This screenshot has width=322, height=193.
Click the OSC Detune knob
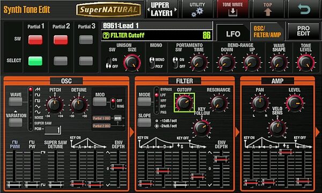[x=79, y=105]
